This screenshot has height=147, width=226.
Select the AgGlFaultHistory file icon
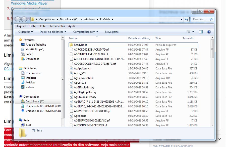71,87
